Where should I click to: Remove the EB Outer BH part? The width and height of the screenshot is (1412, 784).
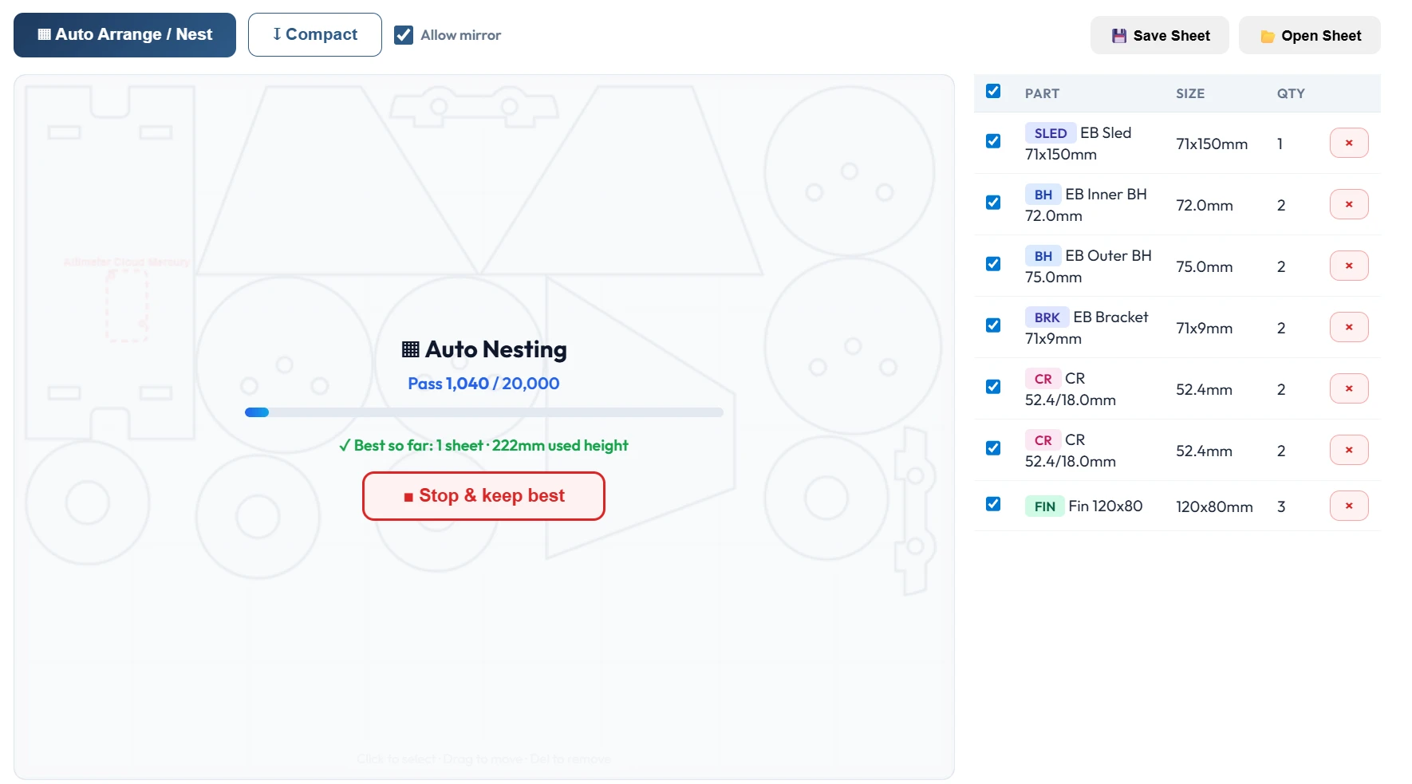tap(1348, 266)
